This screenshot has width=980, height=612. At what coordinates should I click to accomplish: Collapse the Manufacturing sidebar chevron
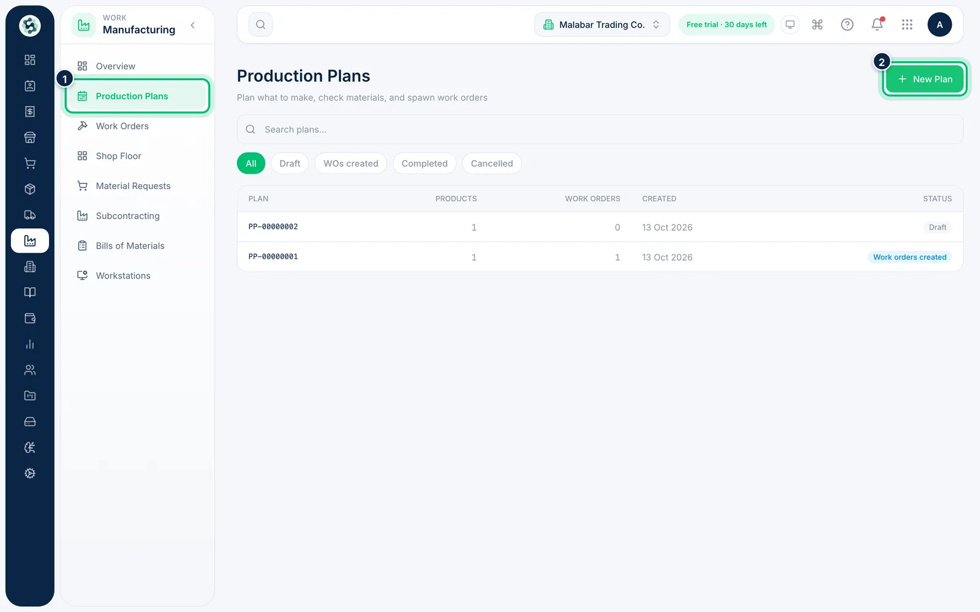(x=193, y=25)
